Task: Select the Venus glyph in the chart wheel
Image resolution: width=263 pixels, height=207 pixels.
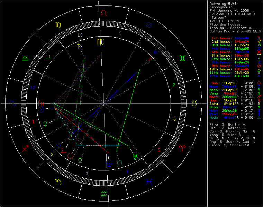Action: click(x=44, y=122)
